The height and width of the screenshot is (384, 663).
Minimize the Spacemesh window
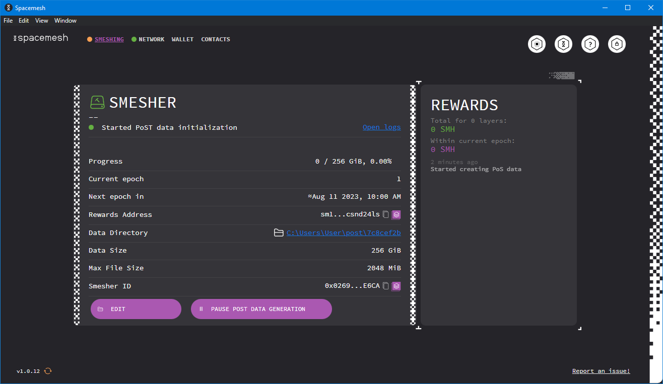coord(605,8)
